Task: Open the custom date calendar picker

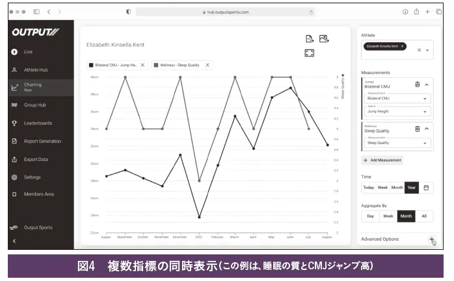Action: pyautogui.click(x=426, y=188)
